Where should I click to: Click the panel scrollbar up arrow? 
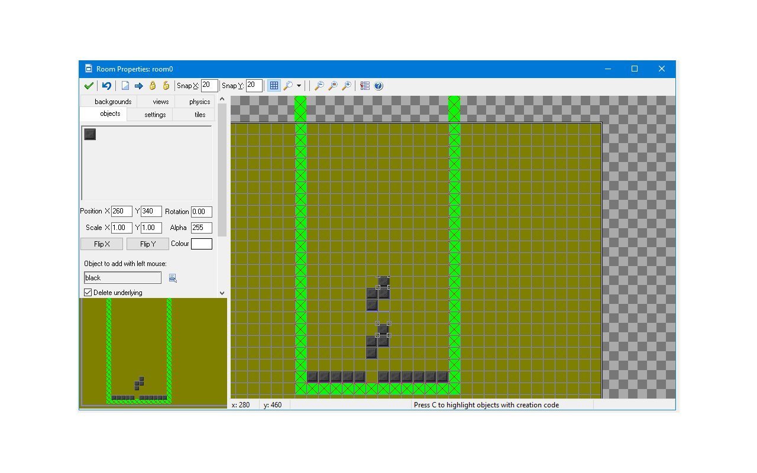click(x=222, y=99)
